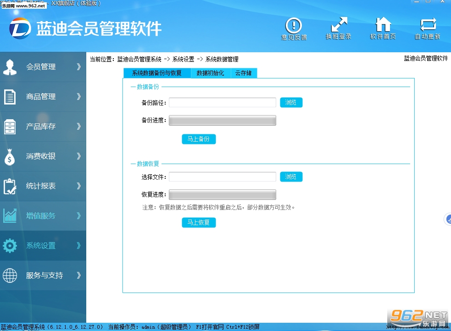
Task: Expand the 统计报表 chevron
Action: (x=78, y=186)
